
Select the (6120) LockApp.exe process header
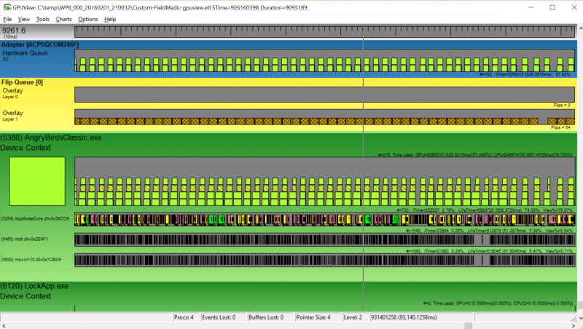[x=34, y=286]
